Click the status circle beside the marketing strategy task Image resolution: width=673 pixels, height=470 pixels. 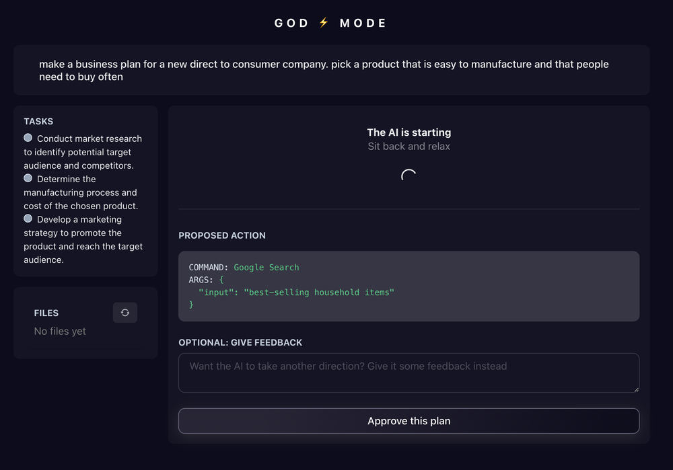click(28, 218)
